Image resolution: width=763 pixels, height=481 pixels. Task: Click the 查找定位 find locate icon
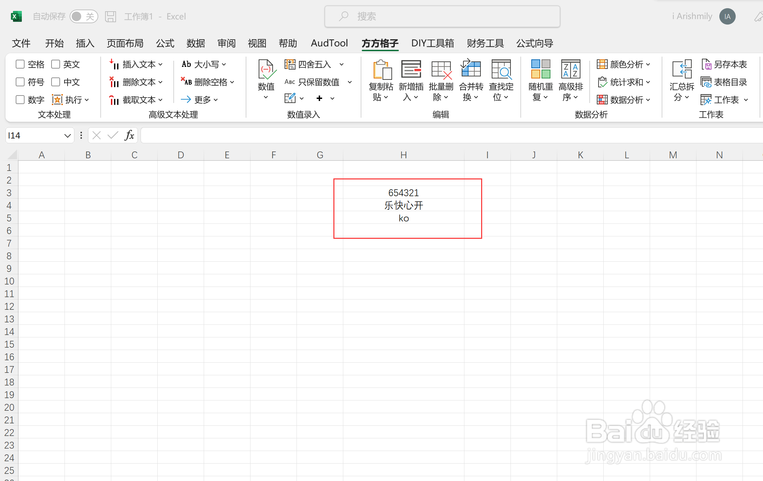501,70
